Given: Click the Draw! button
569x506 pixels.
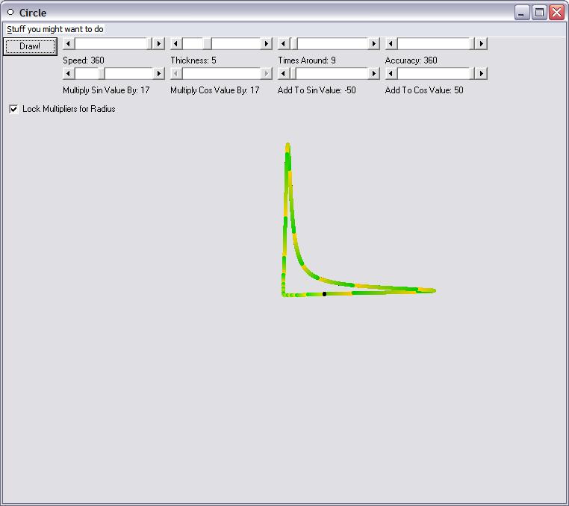Looking at the screenshot, I should pyautogui.click(x=30, y=46).
